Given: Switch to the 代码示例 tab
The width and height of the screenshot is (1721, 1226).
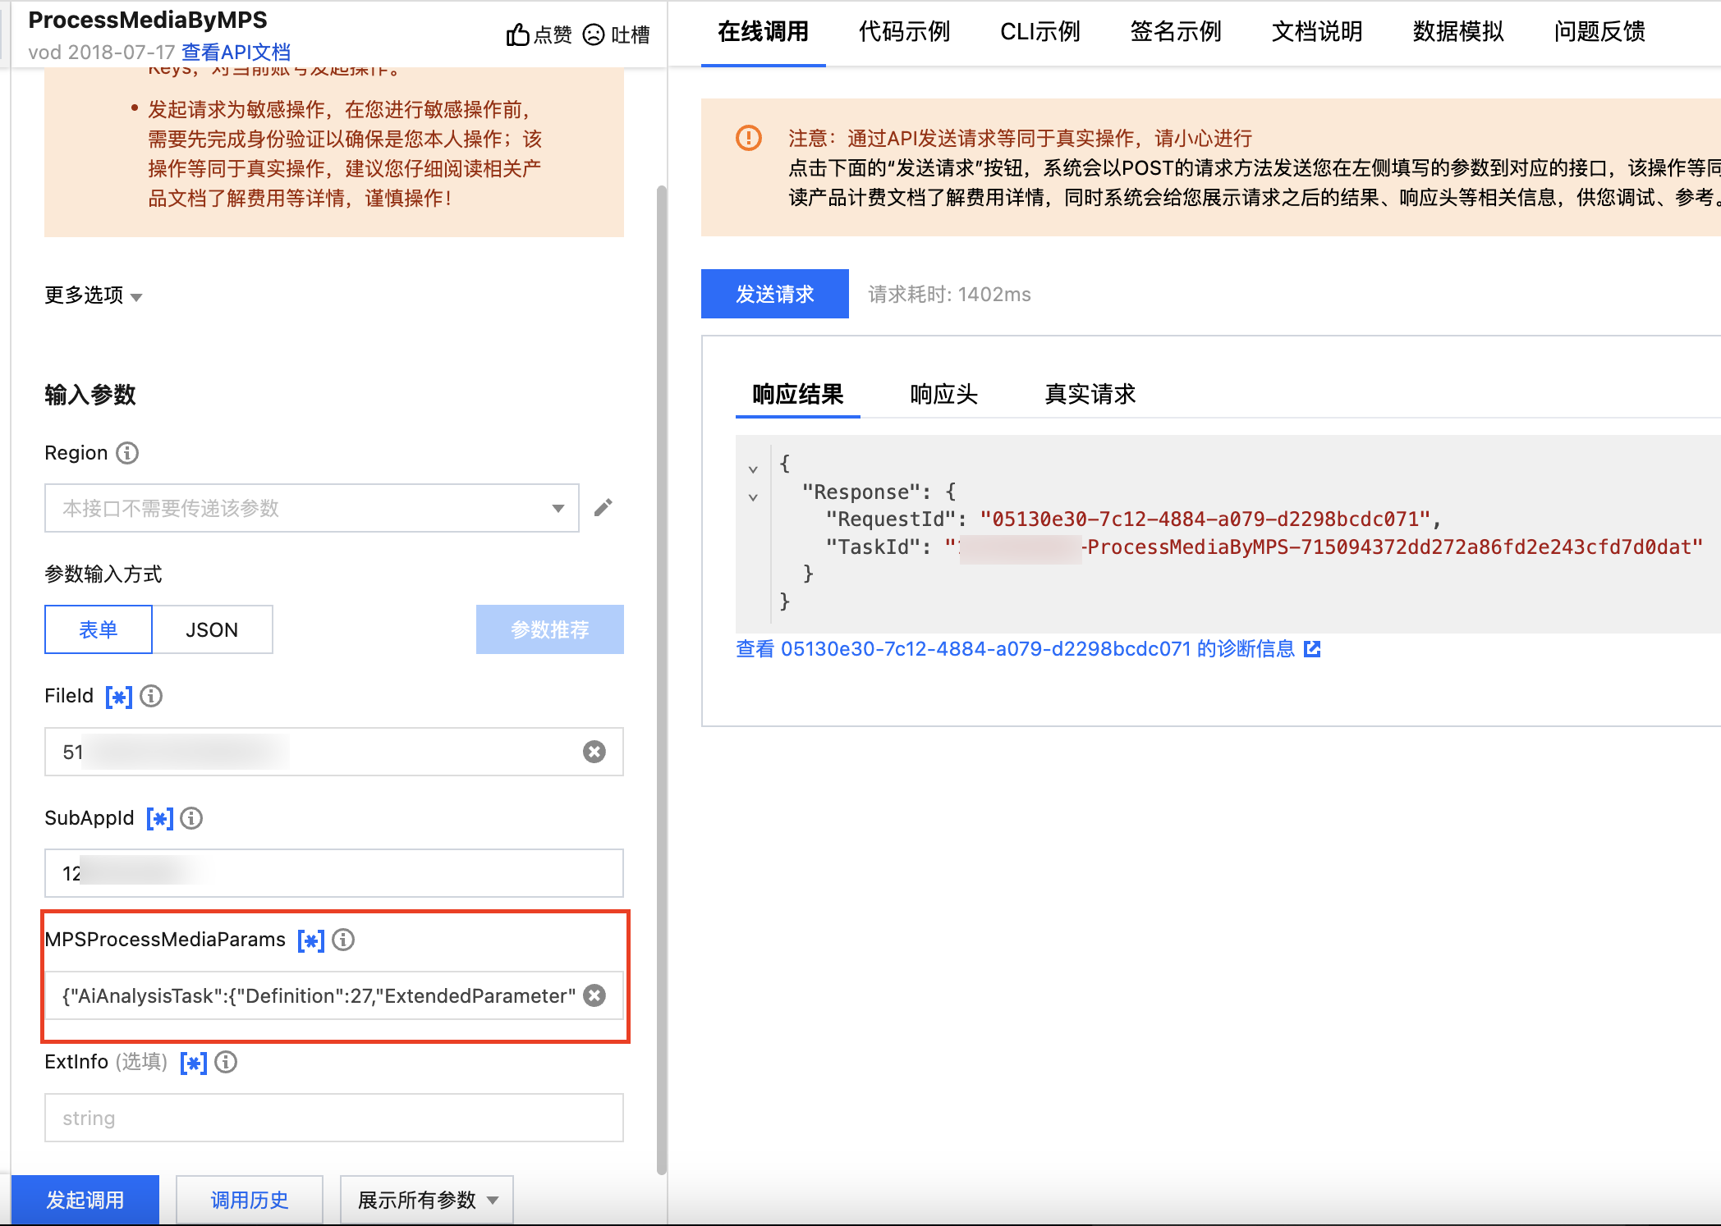Looking at the screenshot, I should coord(904,32).
